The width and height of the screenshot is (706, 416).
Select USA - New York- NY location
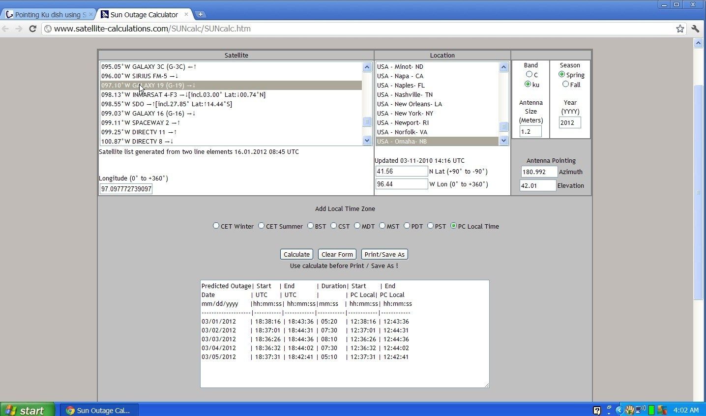(x=437, y=113)
